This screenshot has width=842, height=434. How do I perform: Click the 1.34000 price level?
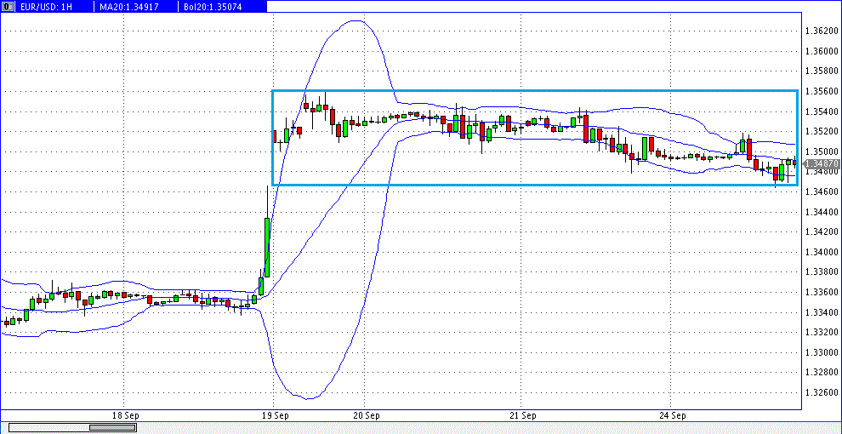tap(822, 252)
